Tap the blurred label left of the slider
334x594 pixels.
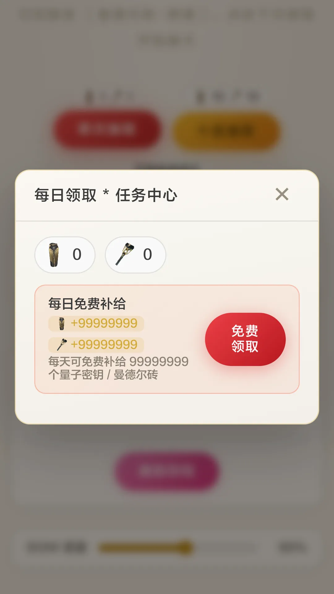tap(56, 547)
